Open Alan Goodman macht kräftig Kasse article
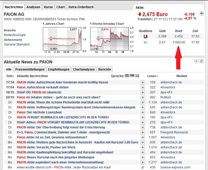The height and width of the screenshot is (170, 208). 62,82
